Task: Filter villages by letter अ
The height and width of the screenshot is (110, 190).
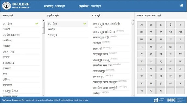Action: click(x=141, y=25)
